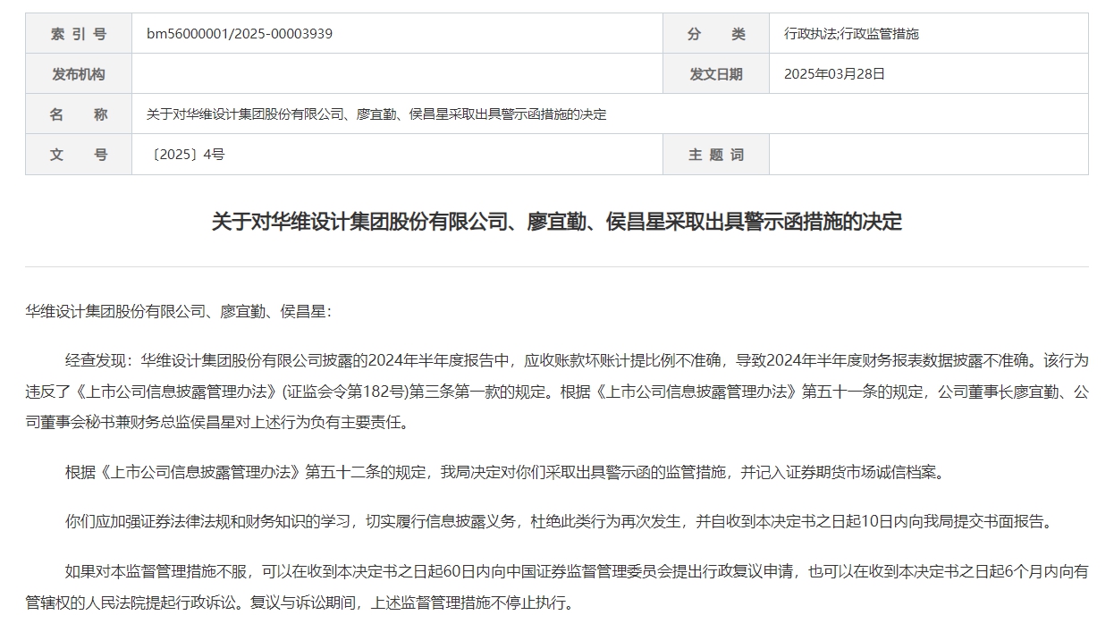Click the 索引号 label cell
The image size is (1114, 632).
coord(79,34)
